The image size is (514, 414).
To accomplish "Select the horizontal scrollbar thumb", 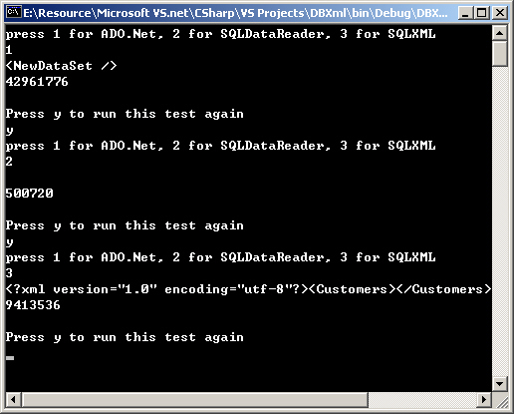I will (x=195, y=399).
